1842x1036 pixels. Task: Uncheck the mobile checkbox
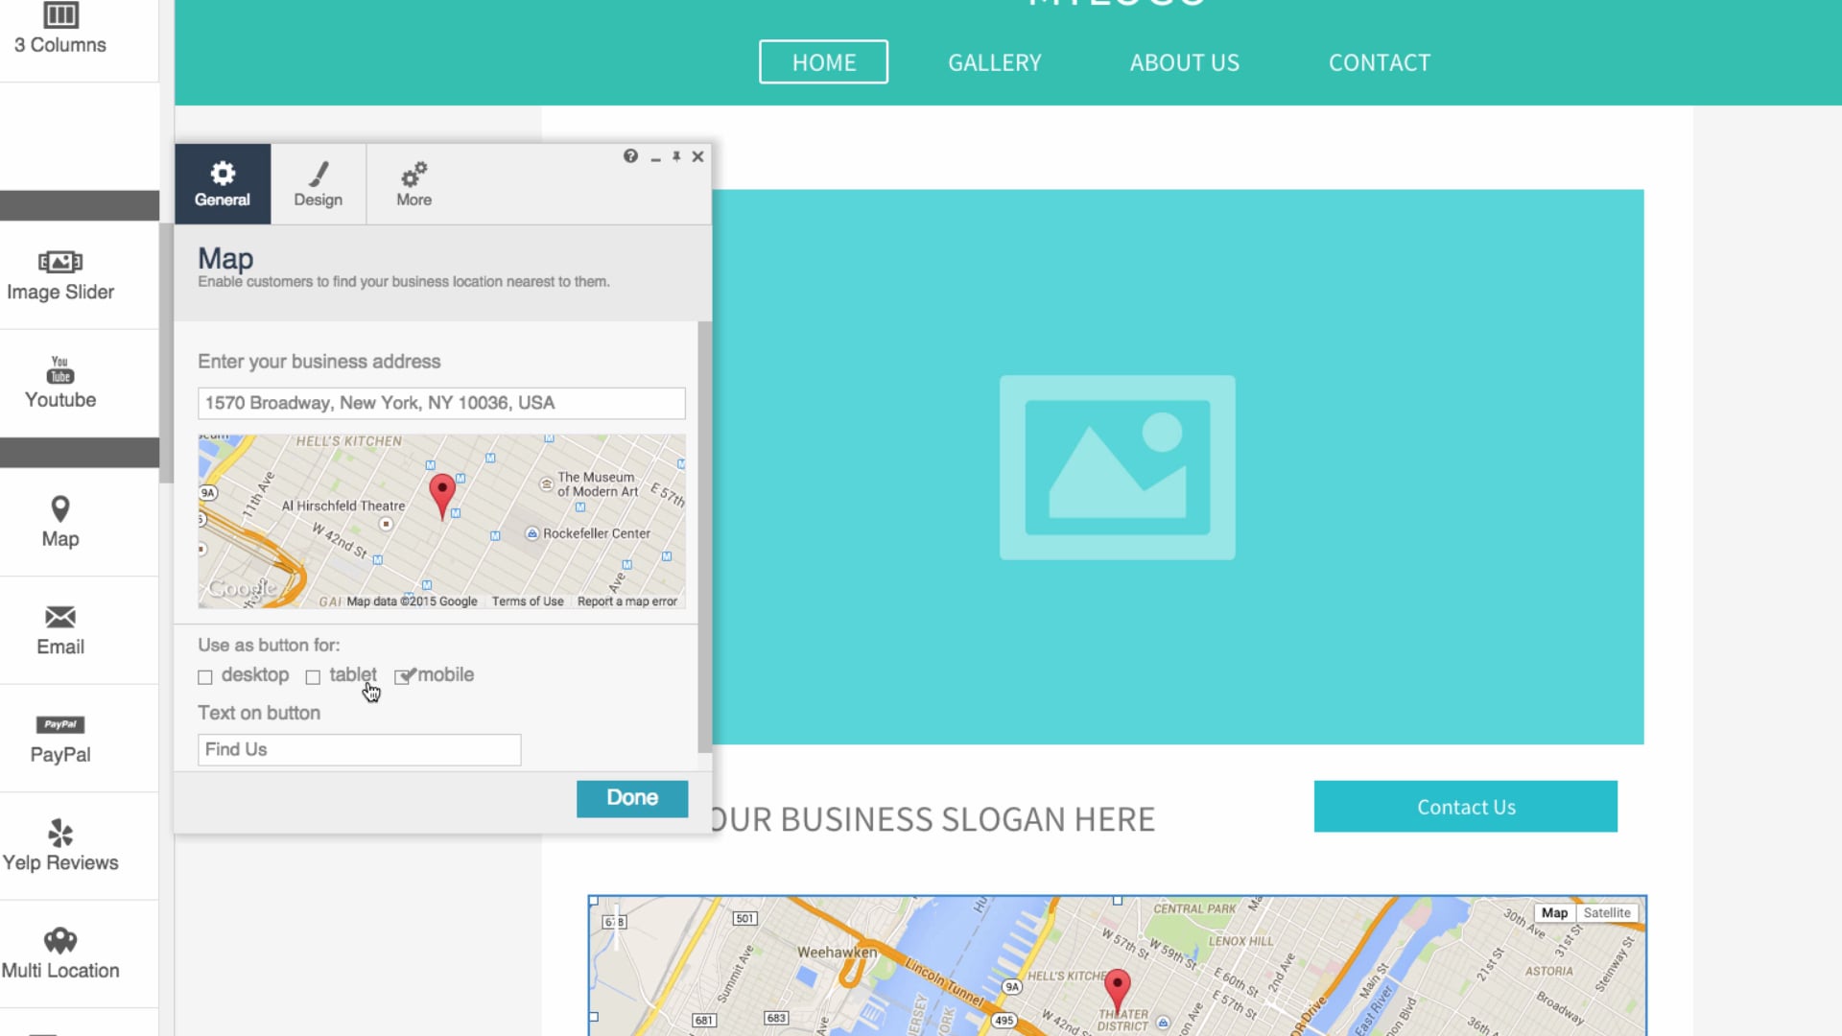click(402, 676)
